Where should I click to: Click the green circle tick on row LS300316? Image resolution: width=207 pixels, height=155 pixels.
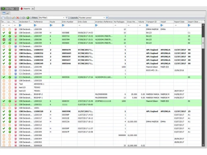[10, 122]
